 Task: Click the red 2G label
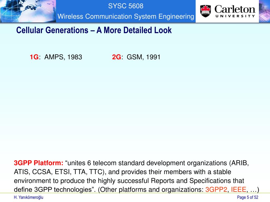coord(117,57)
